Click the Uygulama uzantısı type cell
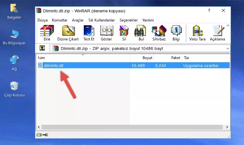 coord(201,65)
